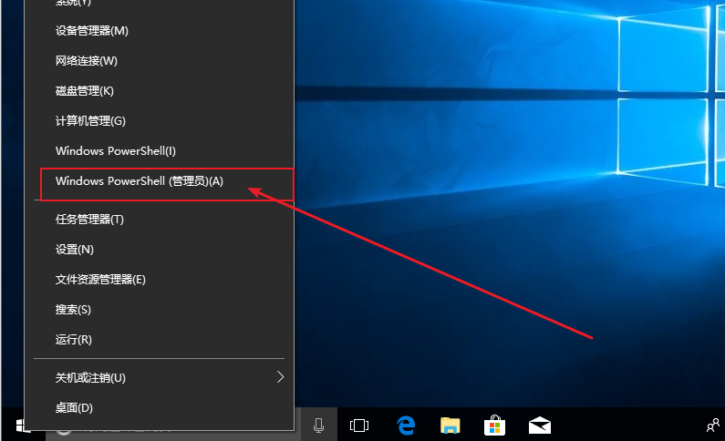This screenshot has width=725, height=441.
Task: Choose 桌面(D) at the menu bottom
Action: 75,408
